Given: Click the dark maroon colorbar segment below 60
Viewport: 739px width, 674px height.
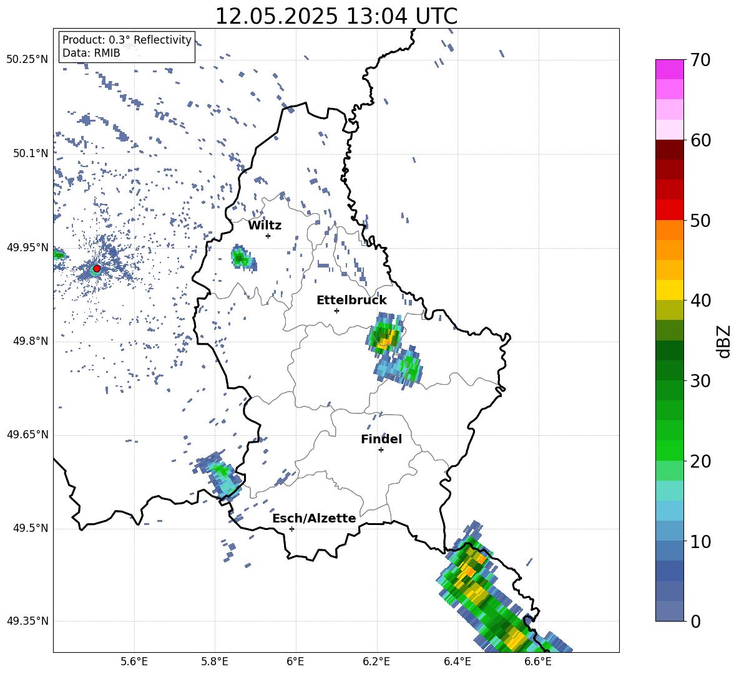Looking at the screenshot, I should point(669,150).
